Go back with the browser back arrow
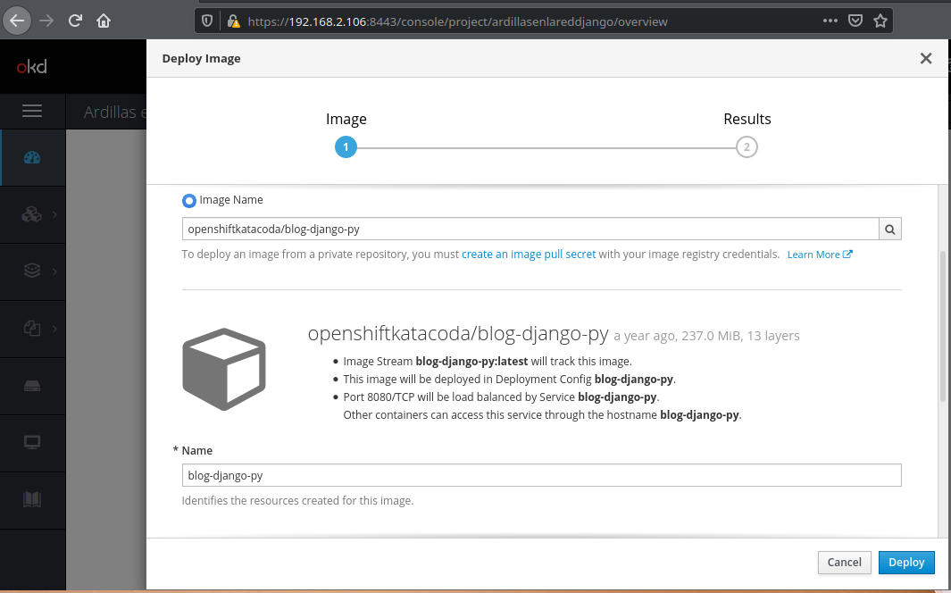Image resolution: width=951 pixels, height=593 pixels. click(17, 21)
